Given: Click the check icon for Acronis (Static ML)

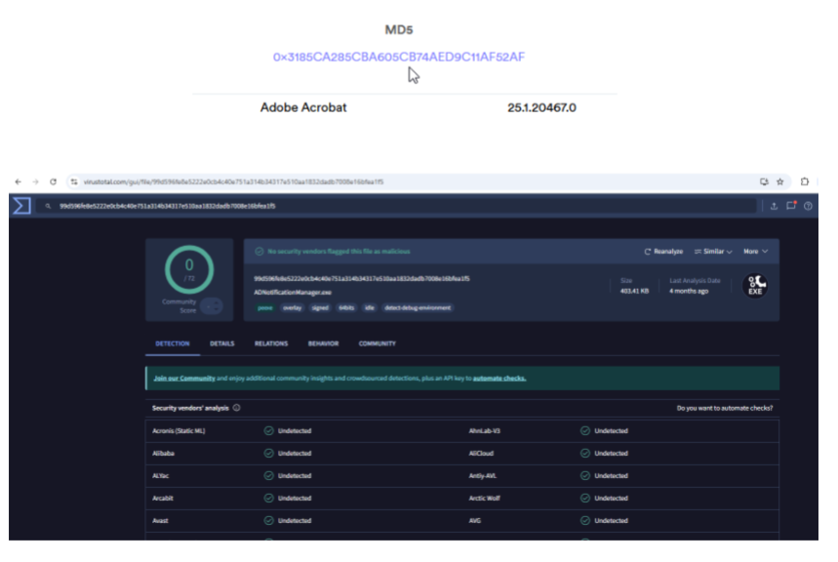Looking at the screenshot, I should 269,431.
